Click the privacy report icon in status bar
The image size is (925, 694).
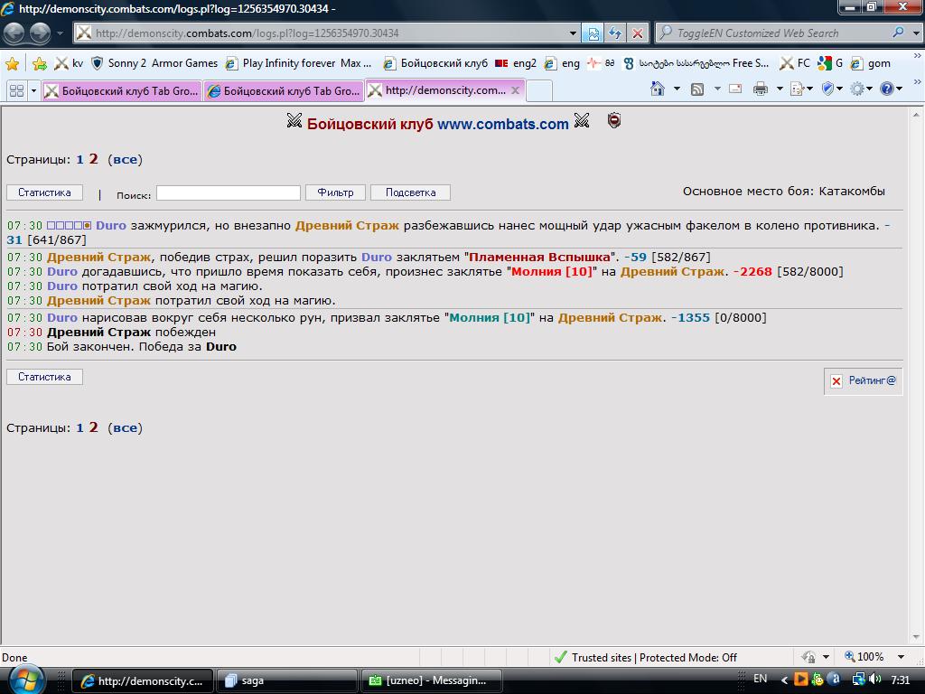point(809,657)
